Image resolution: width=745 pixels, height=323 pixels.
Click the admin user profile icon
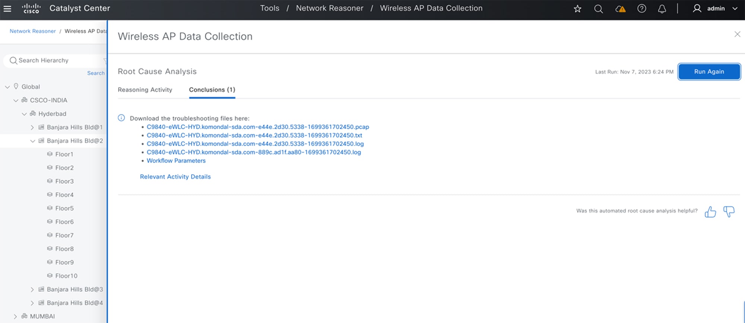697,8
